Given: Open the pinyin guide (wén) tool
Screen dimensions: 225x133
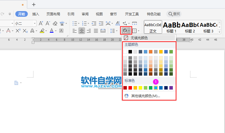Looking at the screenshot, I should coord(62,23).
